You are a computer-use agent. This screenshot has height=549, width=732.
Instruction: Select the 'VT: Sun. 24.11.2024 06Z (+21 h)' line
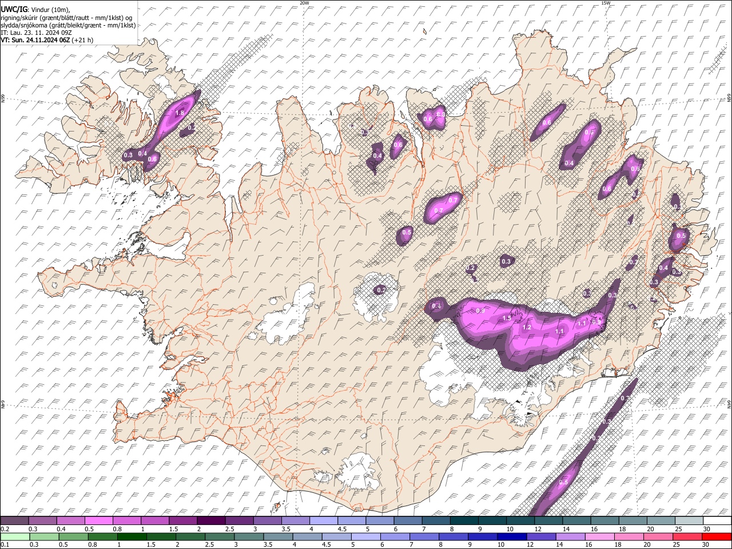(x=47, y=40)
